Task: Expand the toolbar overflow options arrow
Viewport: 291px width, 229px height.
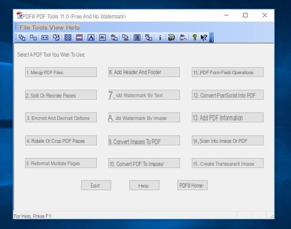Action: coord(211,38)
